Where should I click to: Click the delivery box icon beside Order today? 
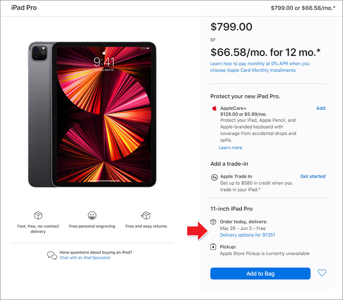pyautogui.click(x=213, y=221)
